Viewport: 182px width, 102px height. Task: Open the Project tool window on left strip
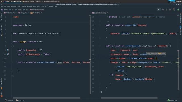click(x=1, y=18)
